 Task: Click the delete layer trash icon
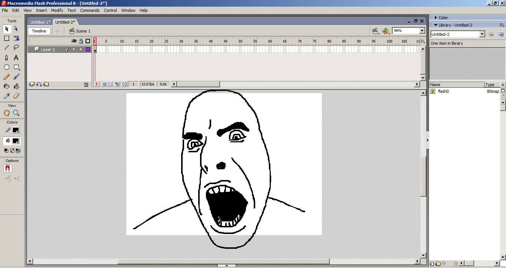[x=86, y=84]
